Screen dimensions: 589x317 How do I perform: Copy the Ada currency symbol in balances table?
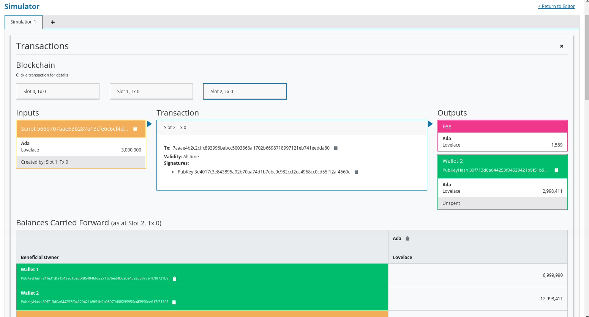point(407,239)
